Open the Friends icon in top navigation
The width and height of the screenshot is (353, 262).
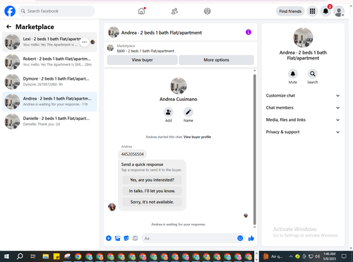click(x=174, y=11)
